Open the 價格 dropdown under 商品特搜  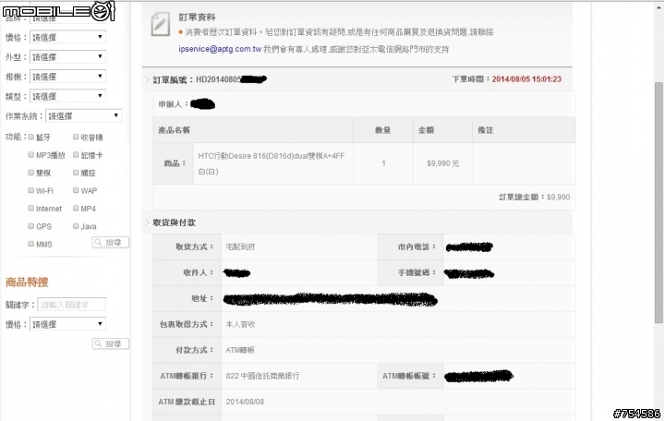tap(67, 324)
